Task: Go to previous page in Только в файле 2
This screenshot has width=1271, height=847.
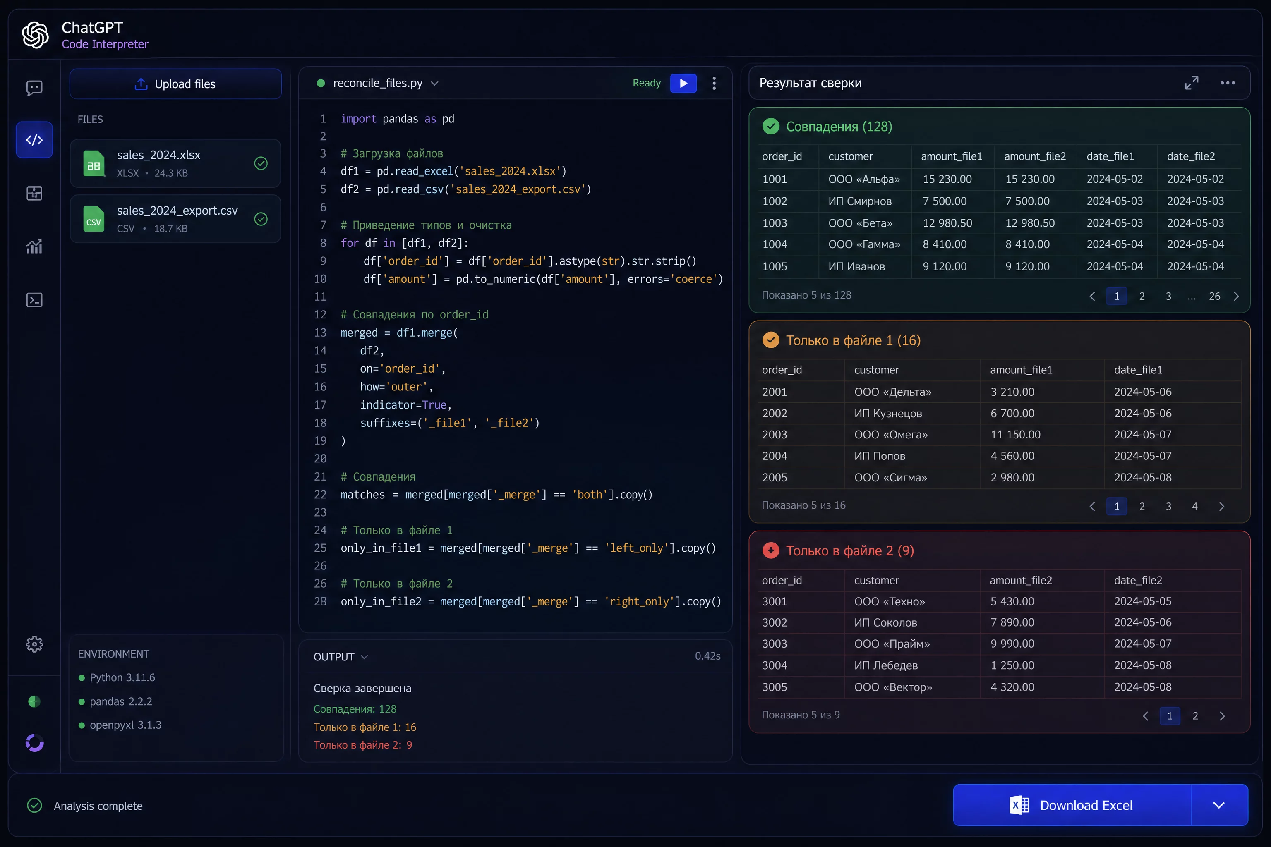Action: [1146, 716]
